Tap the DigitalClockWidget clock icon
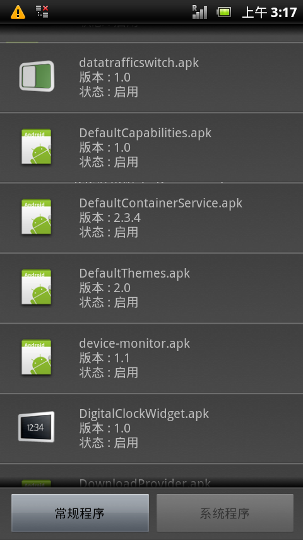 click(x=37, y=427)
